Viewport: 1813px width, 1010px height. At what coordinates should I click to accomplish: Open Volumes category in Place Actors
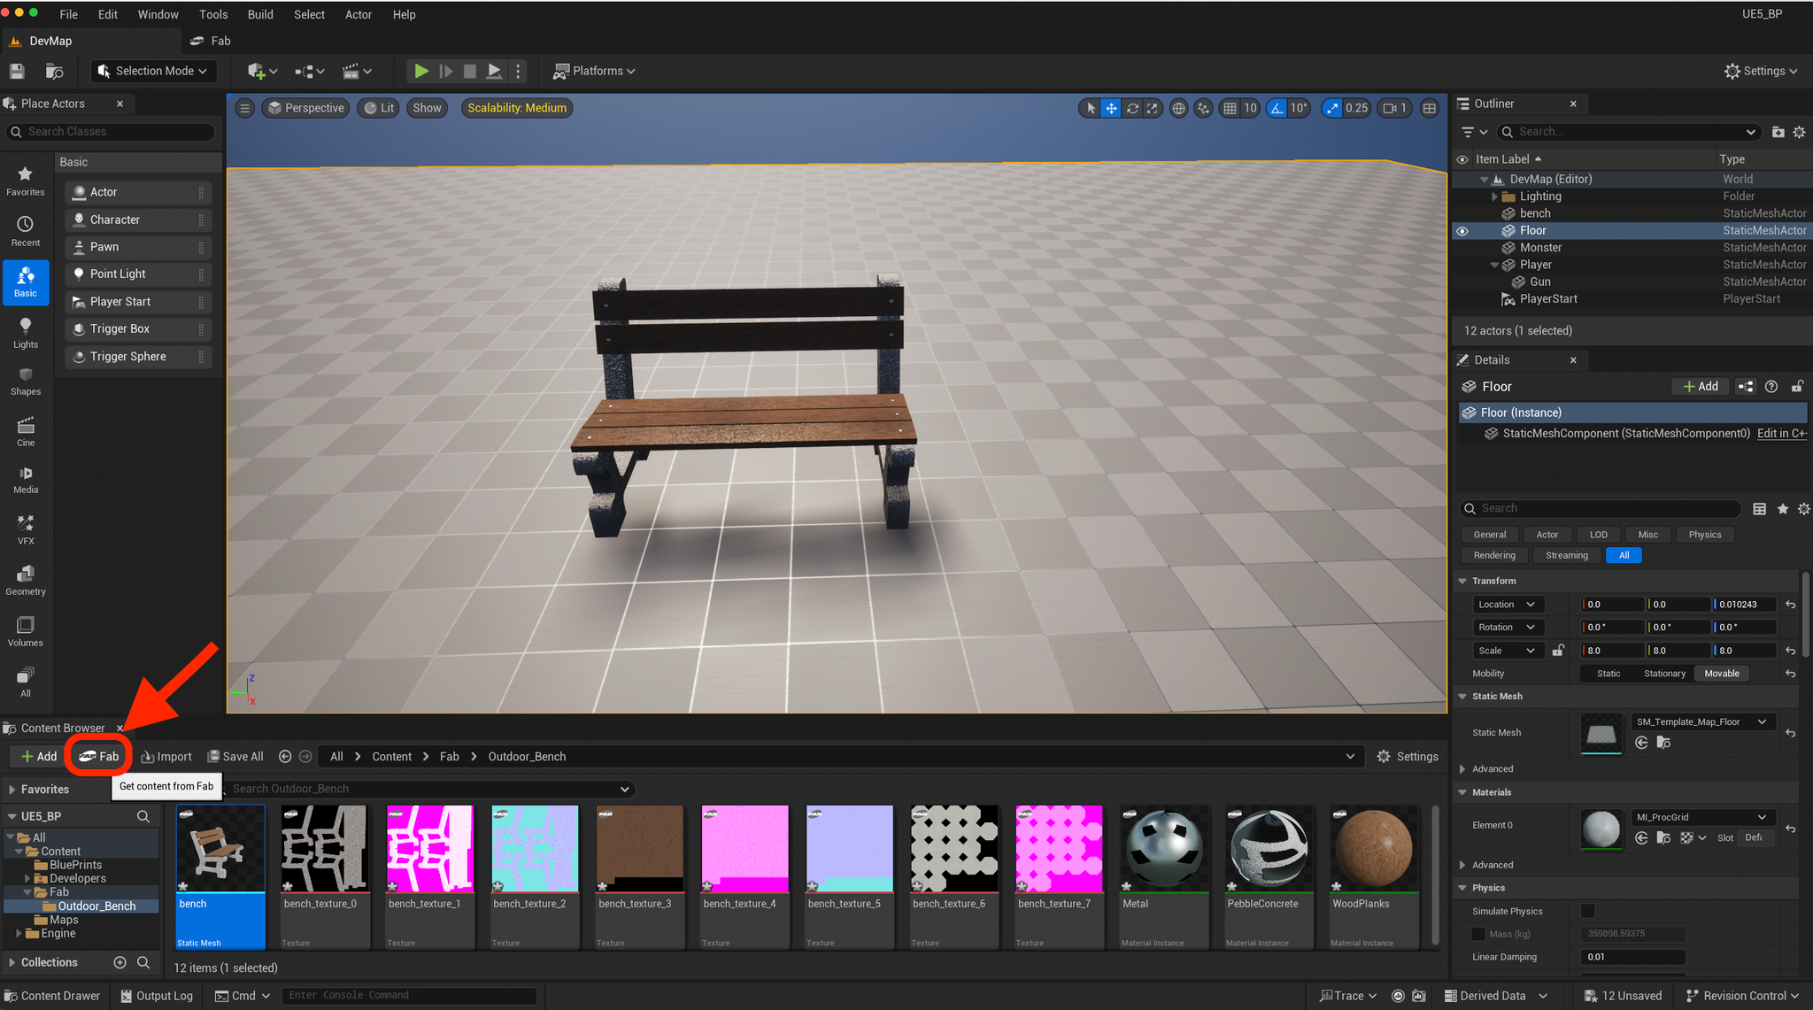(26, 632)
